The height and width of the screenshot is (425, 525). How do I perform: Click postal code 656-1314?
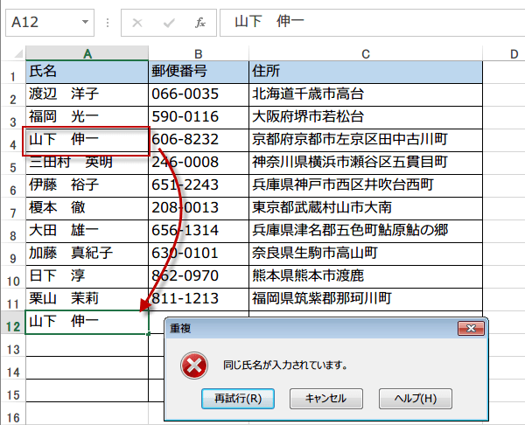point(199,231)
